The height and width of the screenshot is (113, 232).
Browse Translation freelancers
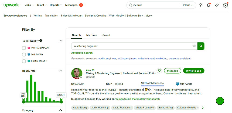52,16
